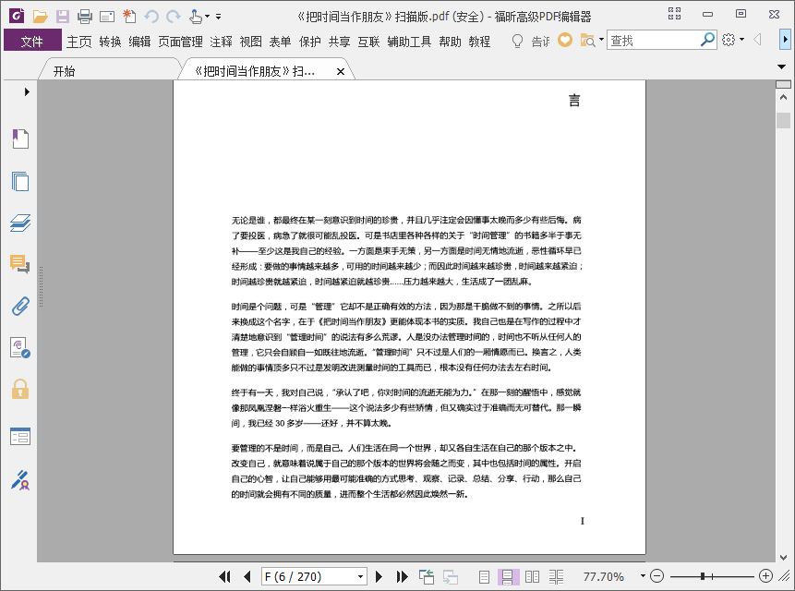Switch to continuous page view

[508, 576]
